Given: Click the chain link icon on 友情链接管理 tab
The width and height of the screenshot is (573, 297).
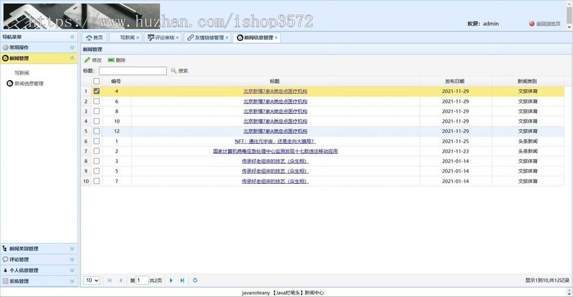Looking at the screenshot, I should click(190, 38).
